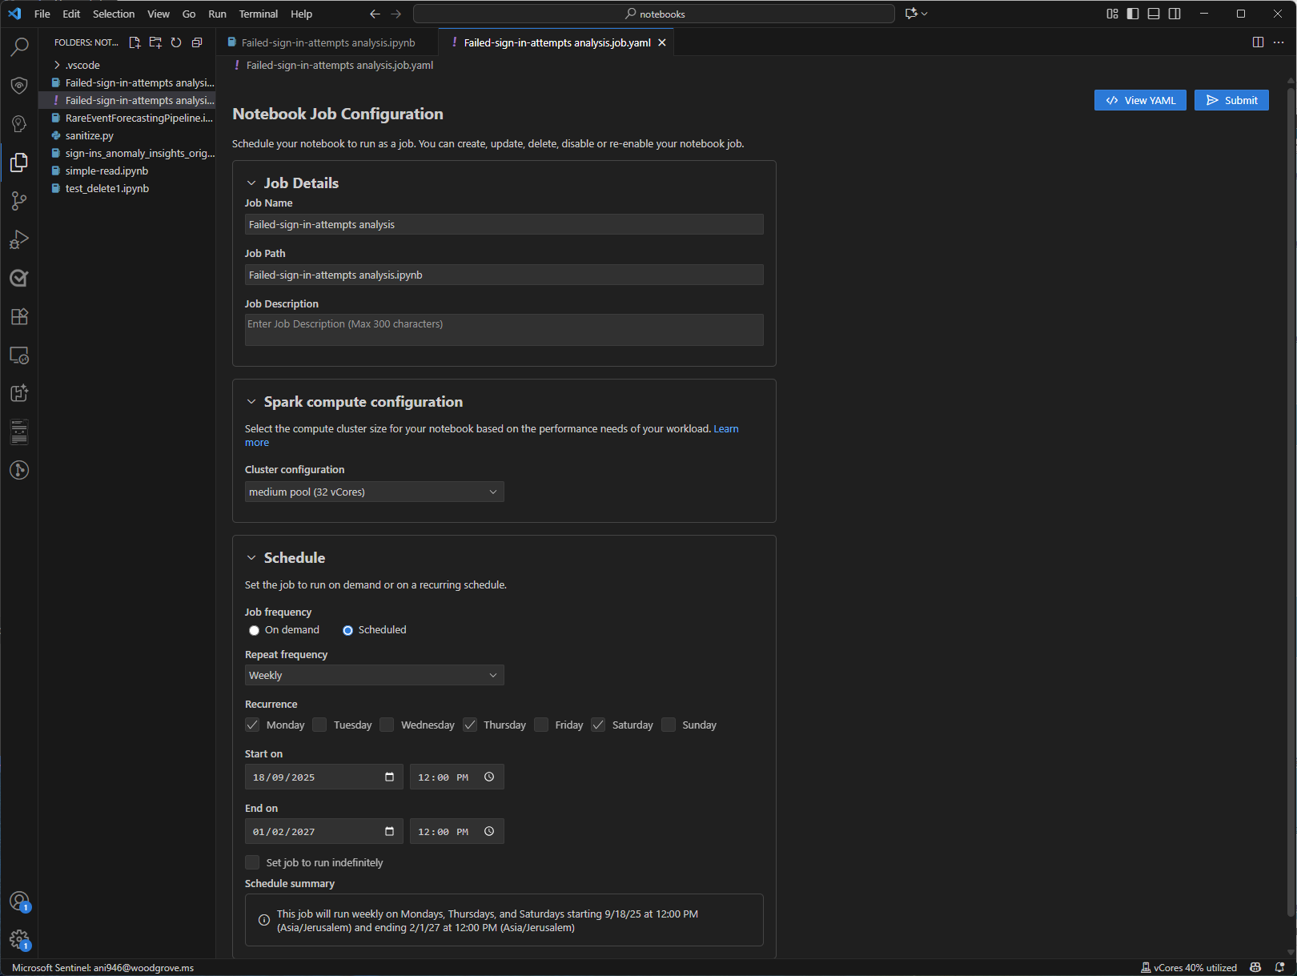Image resolution: width=1297 pixels, height=976 pixels.
Task: Click the Submit button
Action: [x=1231, y=100]
